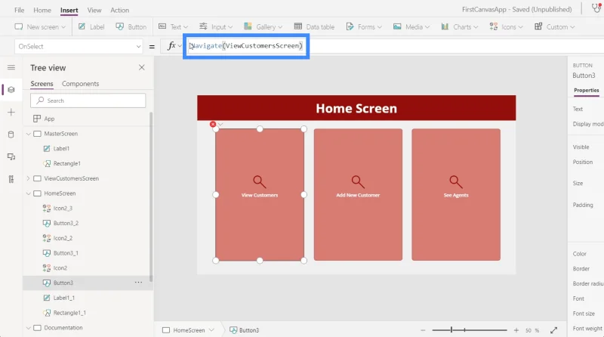Zoom in with the plus button
Image resolution: width=604 pixels, height=337 pixels.
point(516,330)
